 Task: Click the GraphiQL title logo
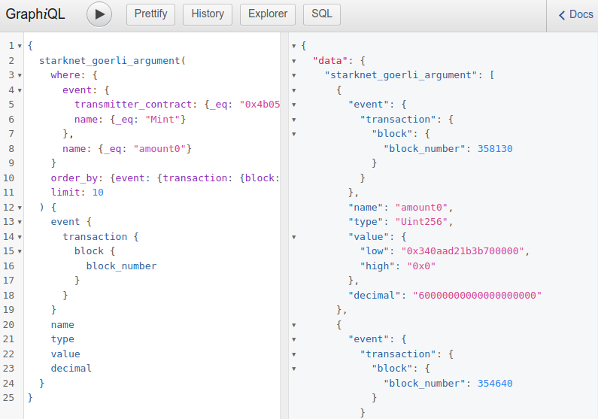[x=35, y=14]
